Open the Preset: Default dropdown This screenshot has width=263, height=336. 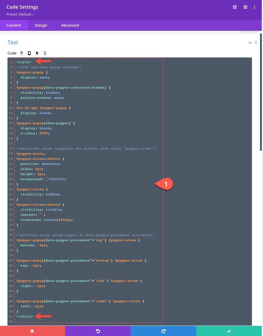20,14
